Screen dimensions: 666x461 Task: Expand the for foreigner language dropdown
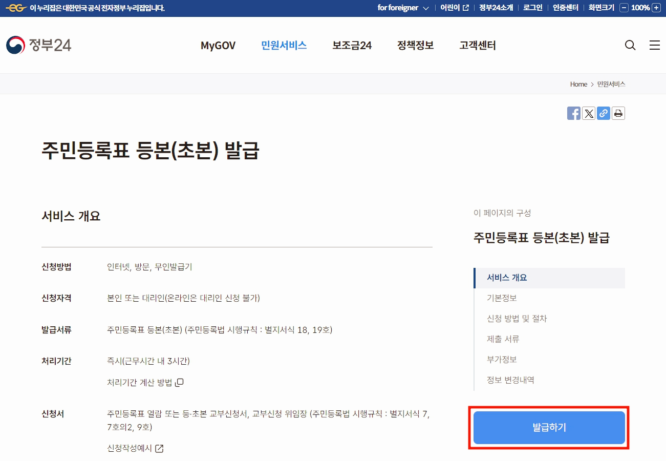point(403,8)
